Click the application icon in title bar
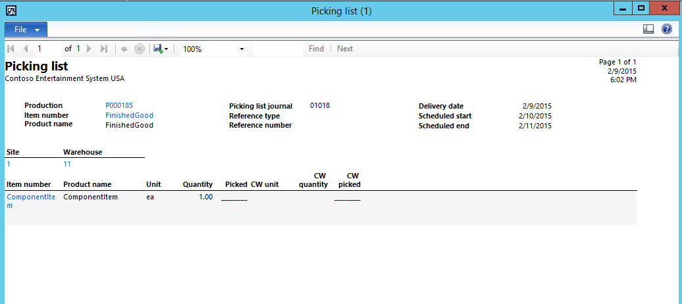 [x=11, y=11]
